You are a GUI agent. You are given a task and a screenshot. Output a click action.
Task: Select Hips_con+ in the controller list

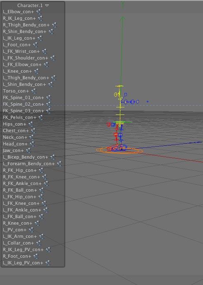click(x=14, y=124)
